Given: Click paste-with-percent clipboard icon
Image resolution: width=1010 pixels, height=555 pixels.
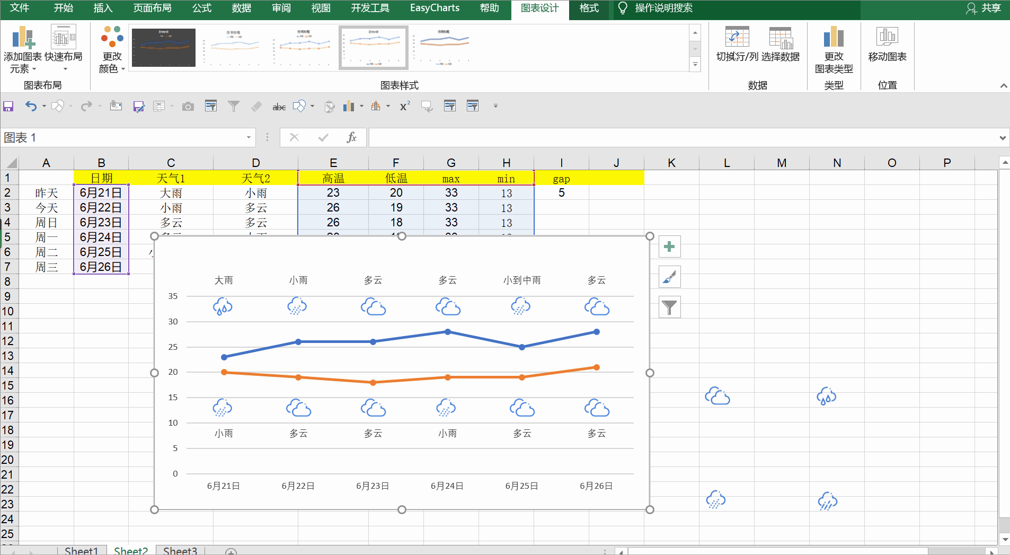Looking at the screenshot, I should [329, 107].
